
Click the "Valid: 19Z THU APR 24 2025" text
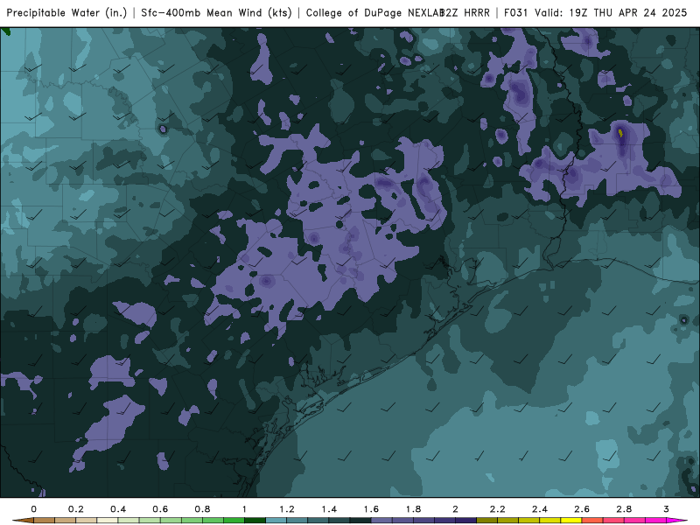[611, 13]
